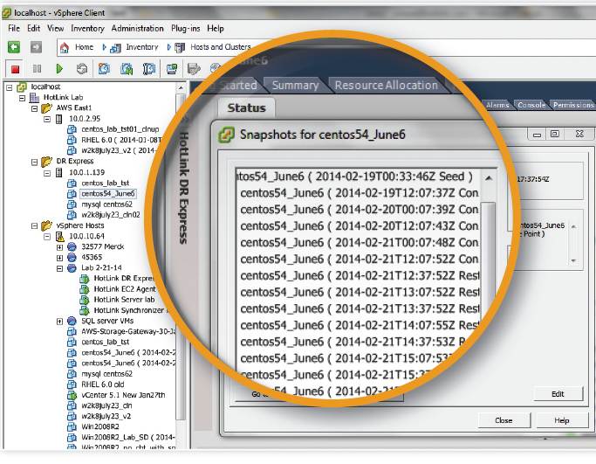
Task: Reset the VM using the reset icon
Action: pos(82,69)
